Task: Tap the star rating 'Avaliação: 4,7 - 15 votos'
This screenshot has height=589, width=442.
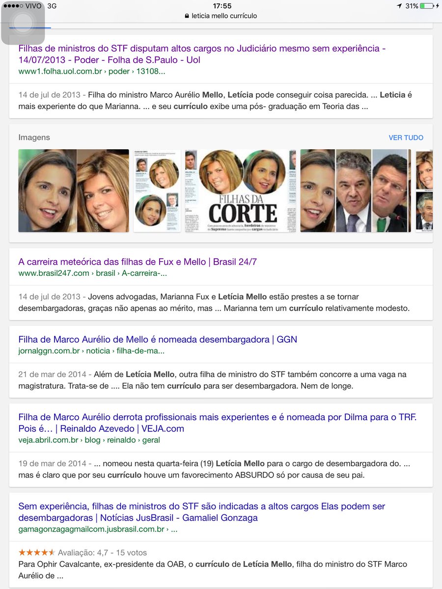Action: click(83, 553)
